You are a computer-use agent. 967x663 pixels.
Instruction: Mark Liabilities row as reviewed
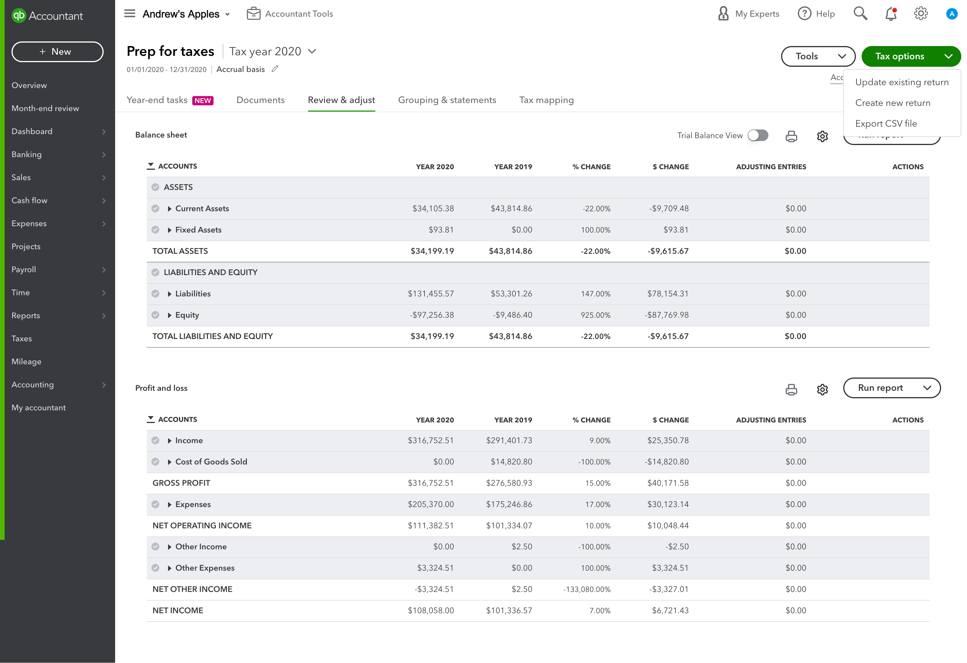[155, 294]
